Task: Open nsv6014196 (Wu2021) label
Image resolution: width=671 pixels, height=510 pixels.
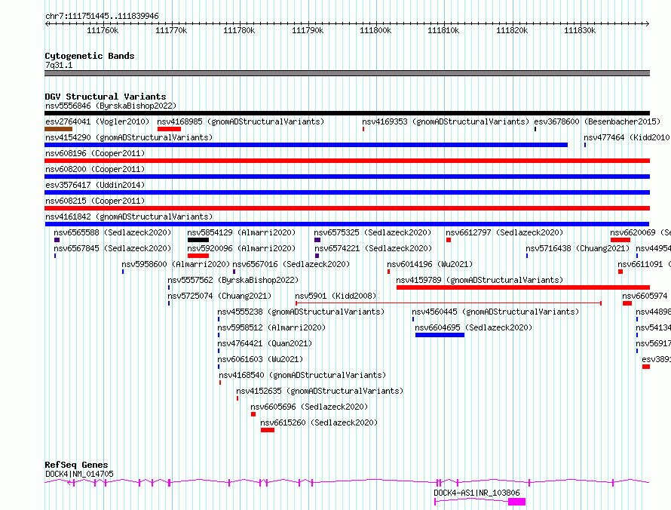Action: tap(430, 264)
